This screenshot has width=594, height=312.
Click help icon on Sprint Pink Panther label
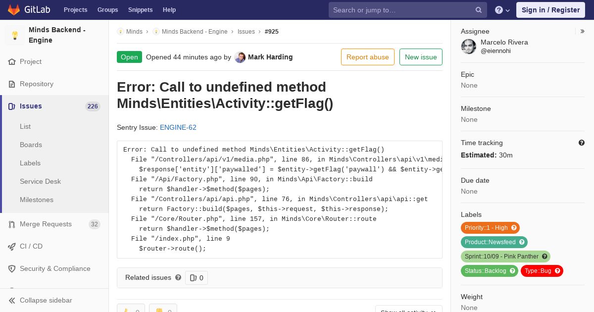[544, 257]
